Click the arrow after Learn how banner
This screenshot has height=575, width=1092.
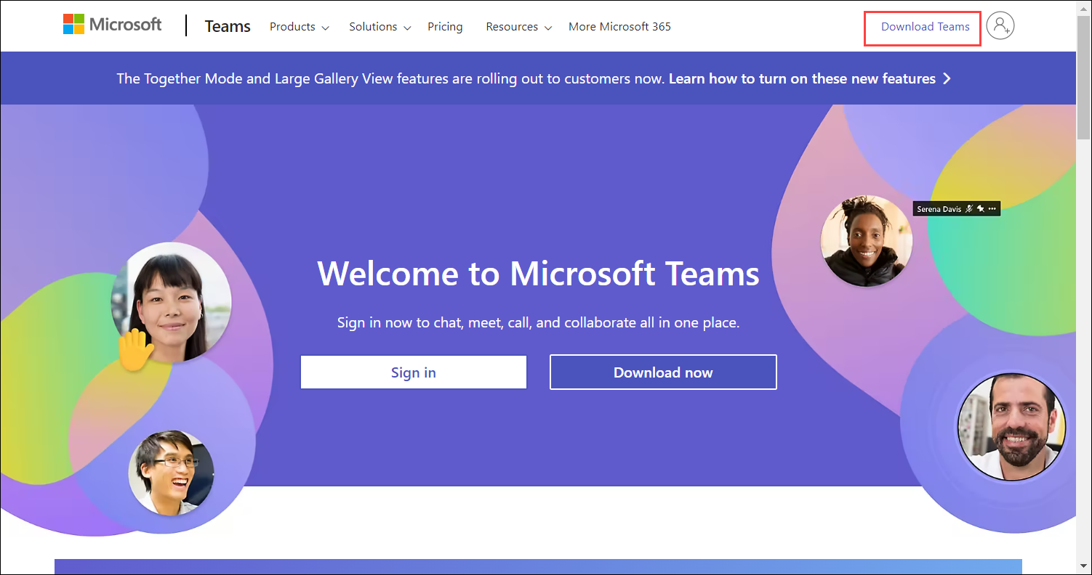pyautogui.click(x=947, y=78)
